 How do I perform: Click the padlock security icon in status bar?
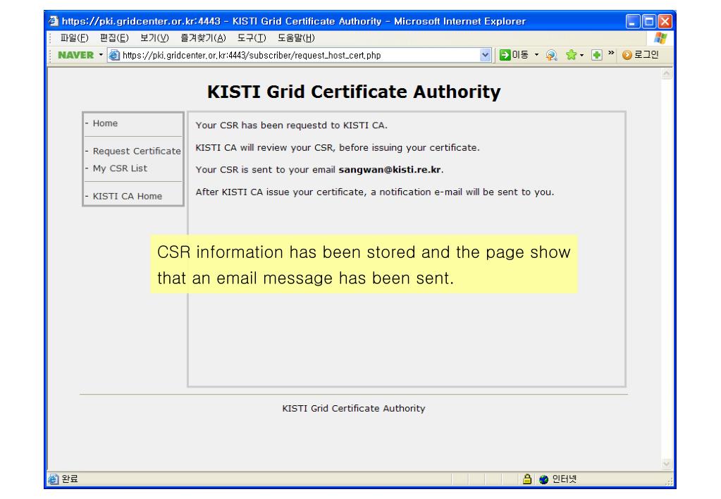[527, 479]
